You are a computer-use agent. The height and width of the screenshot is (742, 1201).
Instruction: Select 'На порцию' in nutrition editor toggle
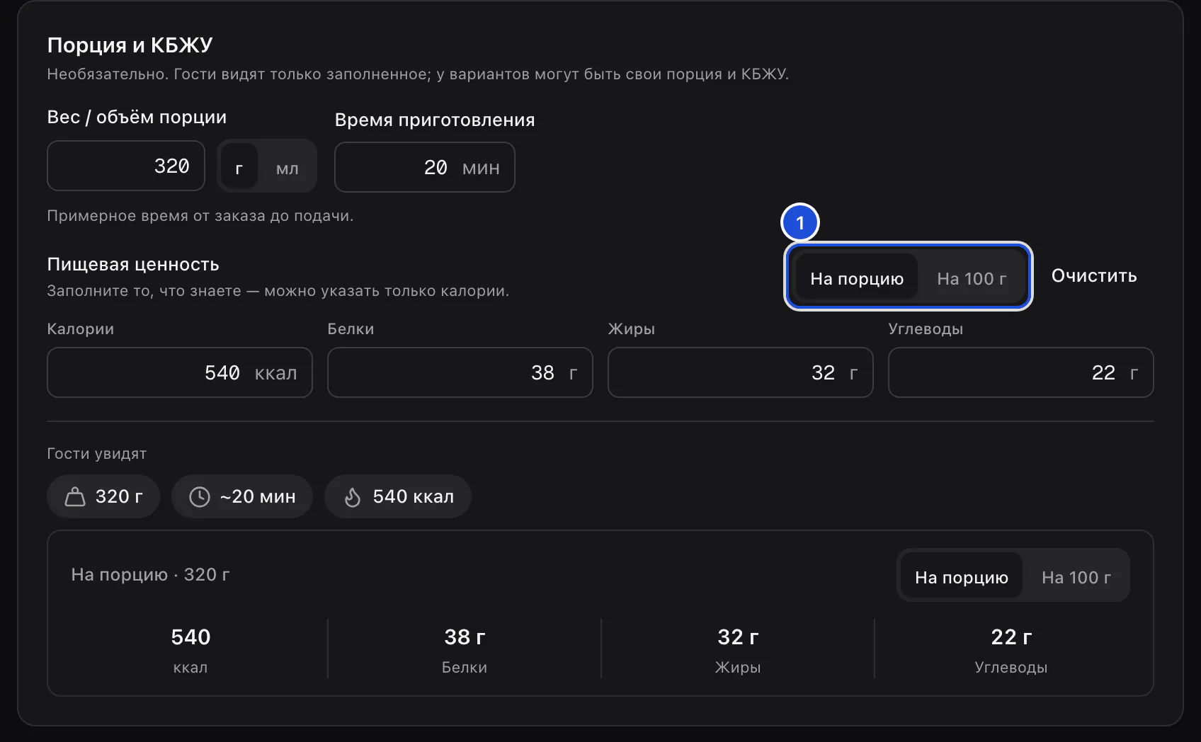pyautogui.click(x=857, y=278)
